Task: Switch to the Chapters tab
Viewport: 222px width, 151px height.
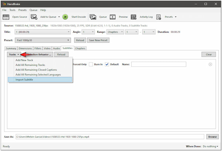Action: click(x=80, y=48)
